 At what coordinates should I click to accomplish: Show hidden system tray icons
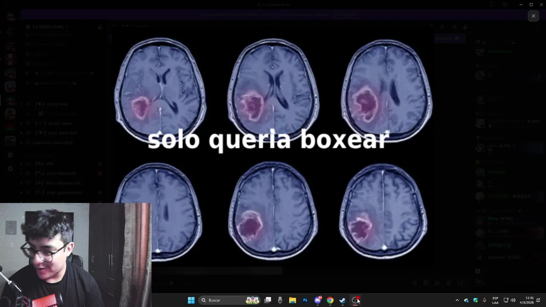click(457, 300)
